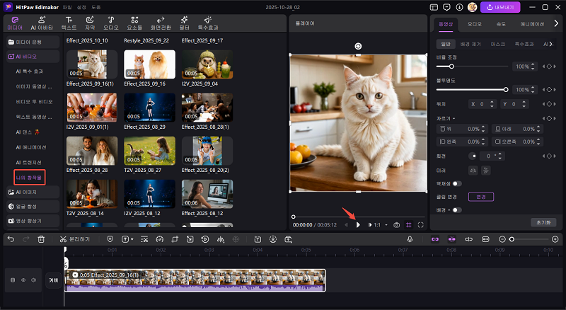566x310 pixels.
Task: Toggle track visibility eye icon
Action: click(23, 280)
